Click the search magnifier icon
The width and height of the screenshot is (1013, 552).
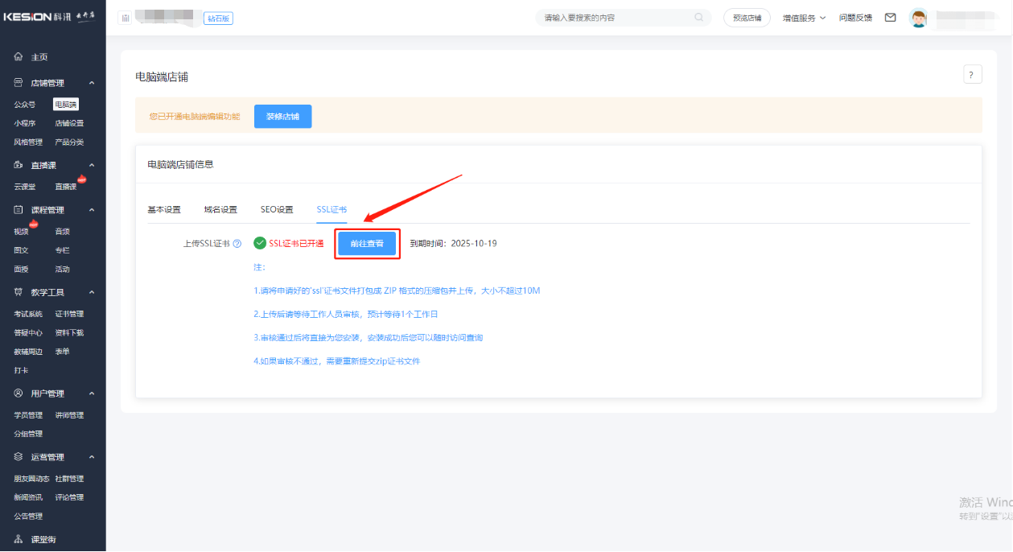tap(698, 18)
